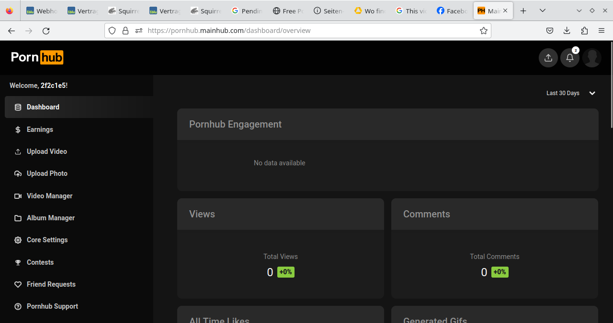The image size is (613, 323).
Task: Open the Firefox hamburger menu
Action: [x=602, y=31]
